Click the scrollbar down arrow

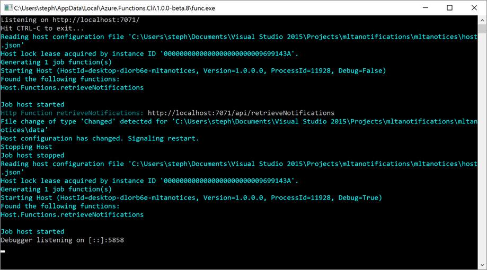[x=482, y=265]
